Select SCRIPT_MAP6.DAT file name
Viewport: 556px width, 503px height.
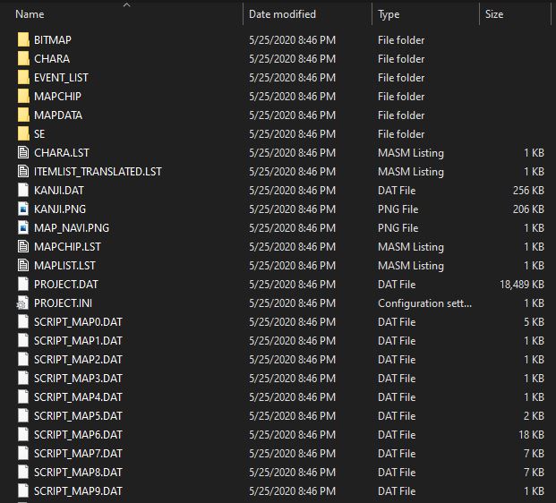pyautogui.click(x=78, y=435)
